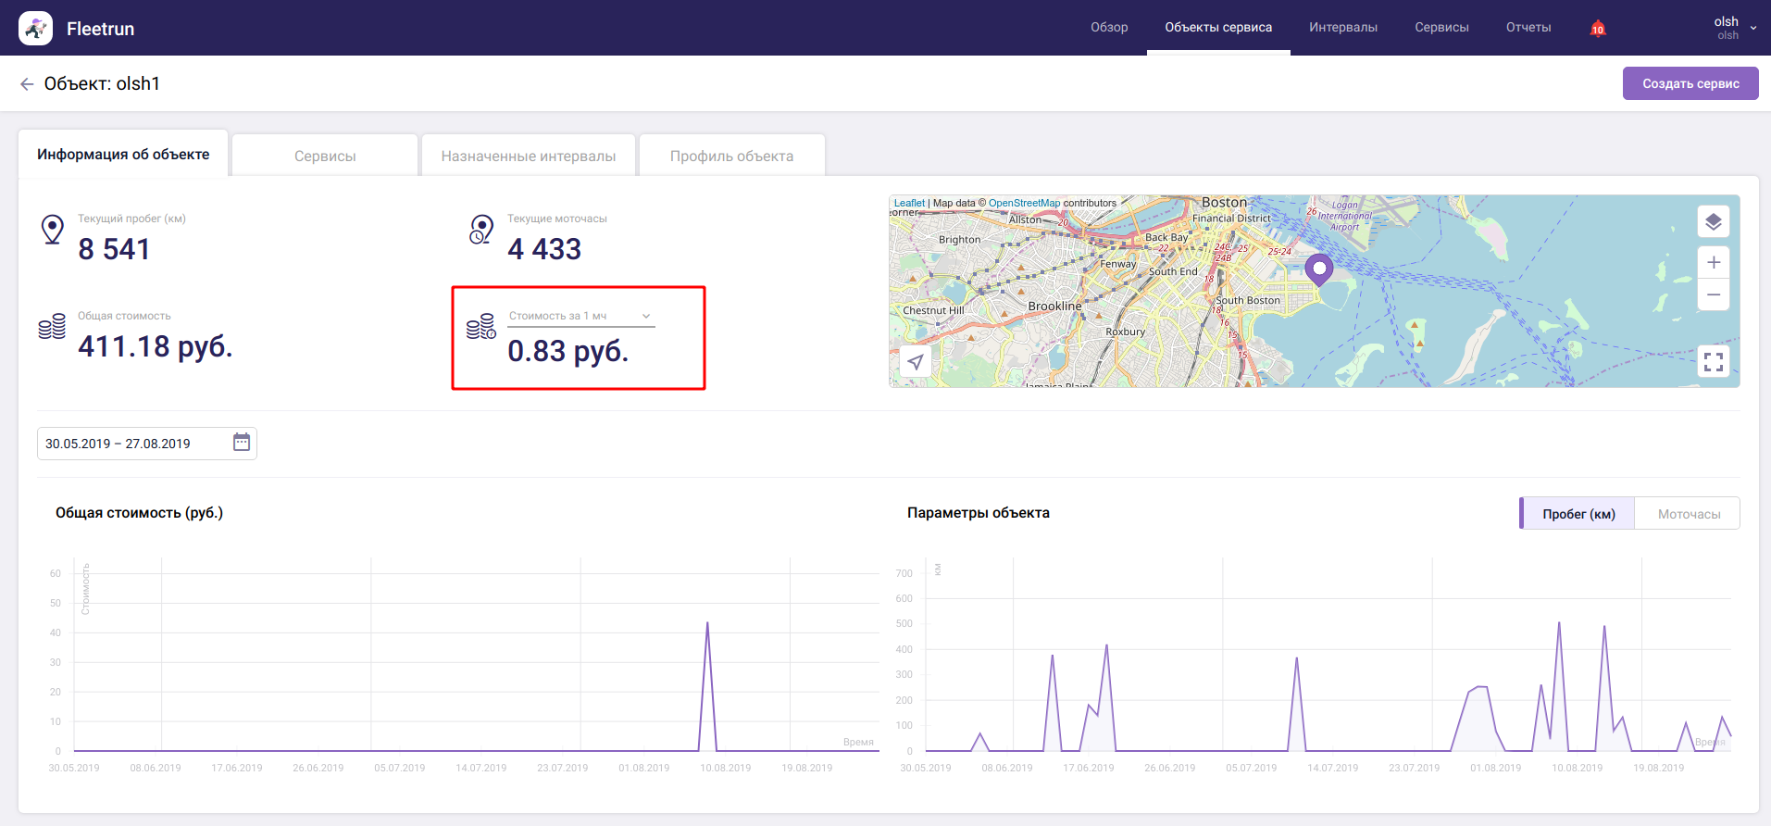Viewport: 1771px width, 826px height.
Task: Switch chart to Моточасы
Action: [1688, 514]
